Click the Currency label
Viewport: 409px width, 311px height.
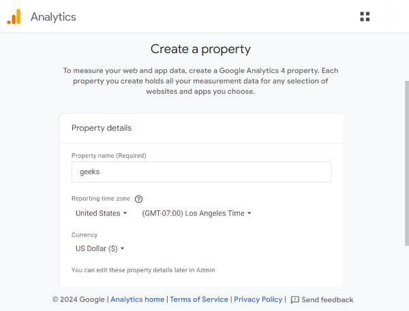85,235
